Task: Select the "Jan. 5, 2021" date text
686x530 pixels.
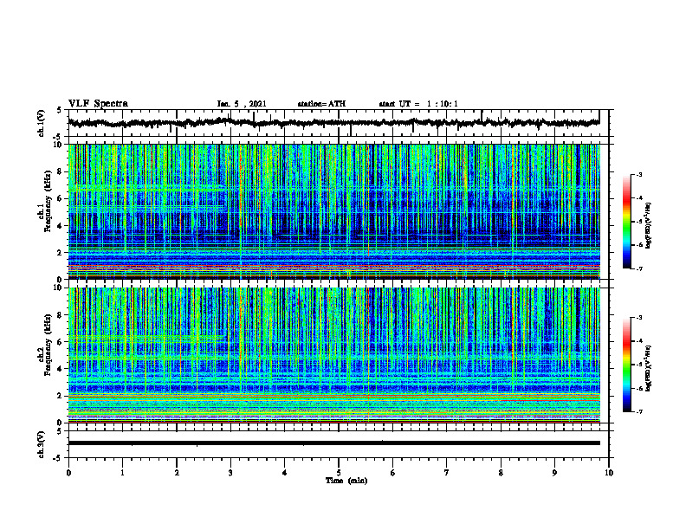Action: [242, 104]
